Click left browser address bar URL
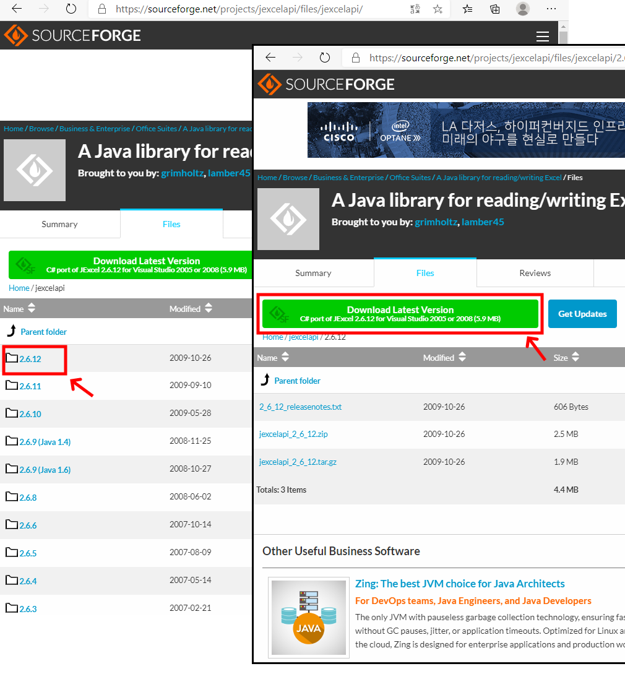Screen dimensions: 625x700 coord(239,9)
